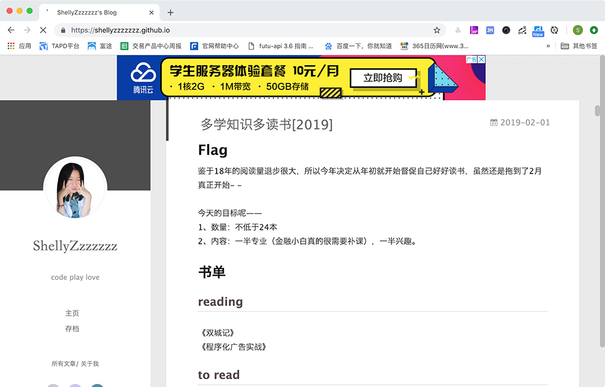
Task: Open the 交易产品中心周报 bookmark
Action: point(151,46)
